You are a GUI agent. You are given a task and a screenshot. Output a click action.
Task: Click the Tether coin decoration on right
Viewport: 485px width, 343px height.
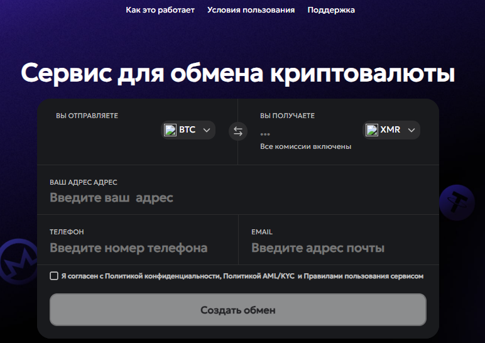(x=457, y=202)
